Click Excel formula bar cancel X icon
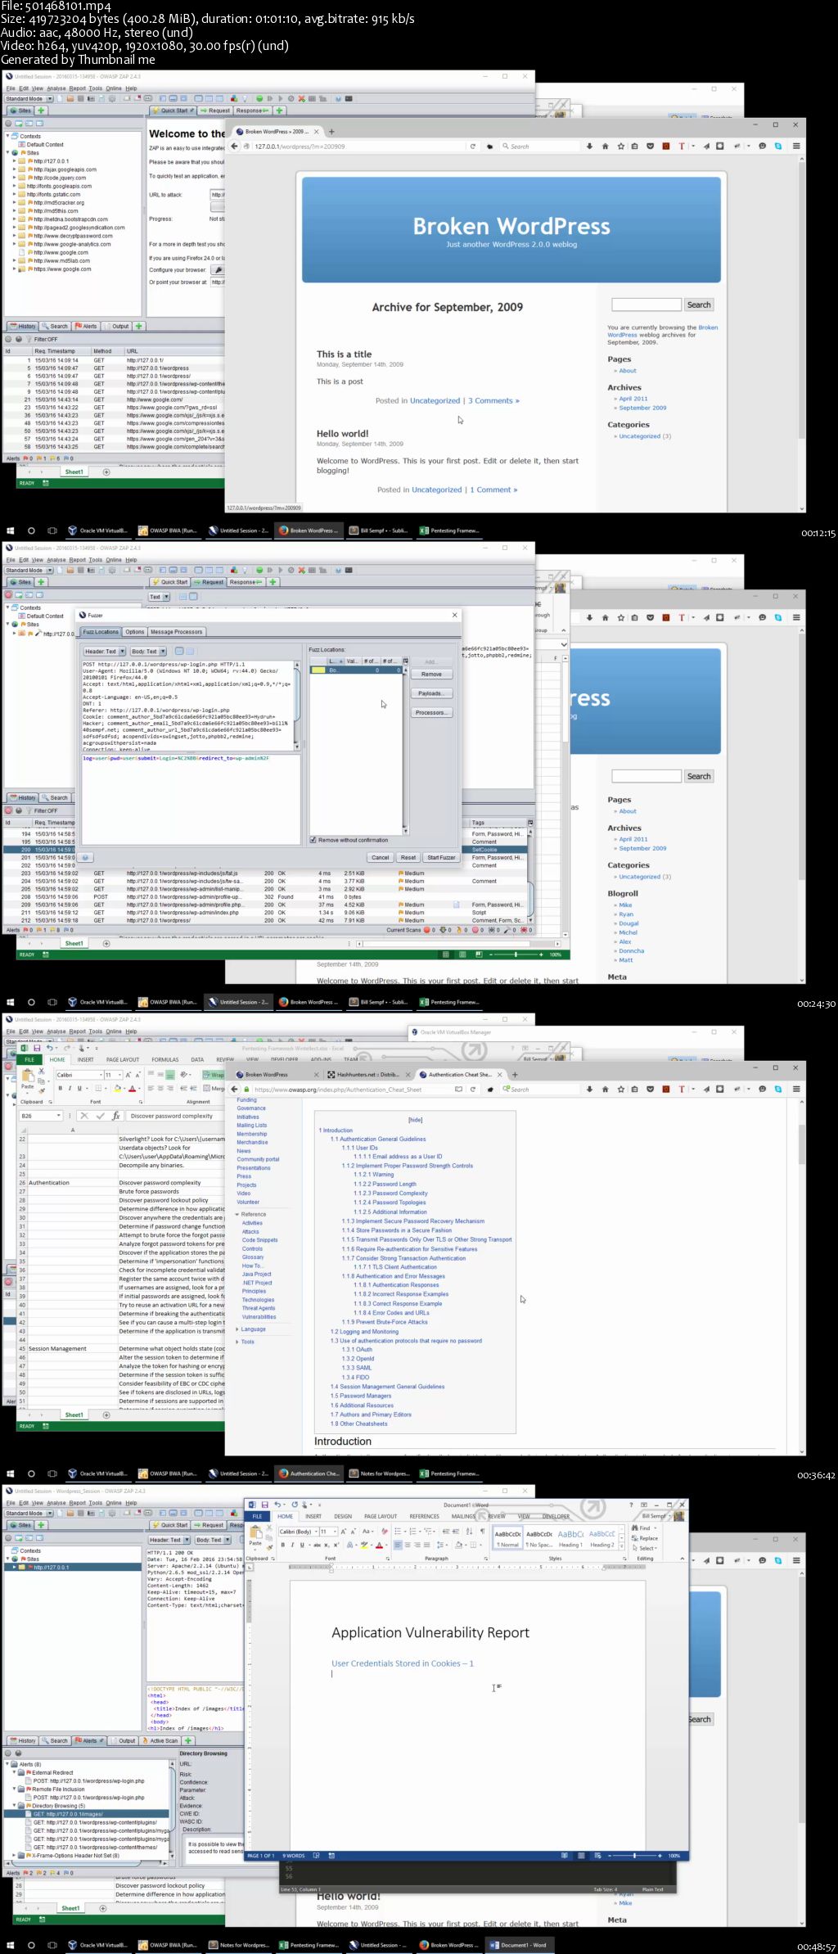838x1954 pixels. tap(84, 1116)
